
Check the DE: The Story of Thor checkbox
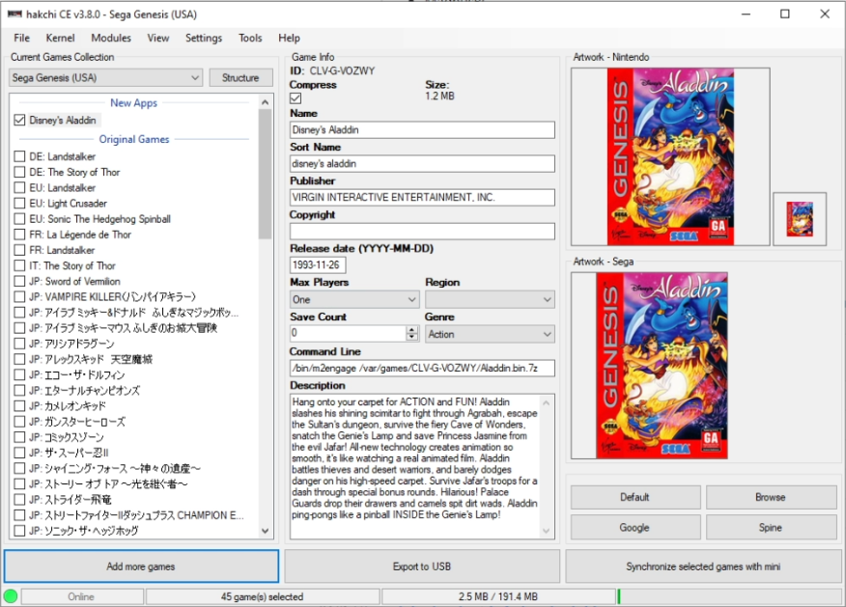pyautogui.click(x=20, y=172)
